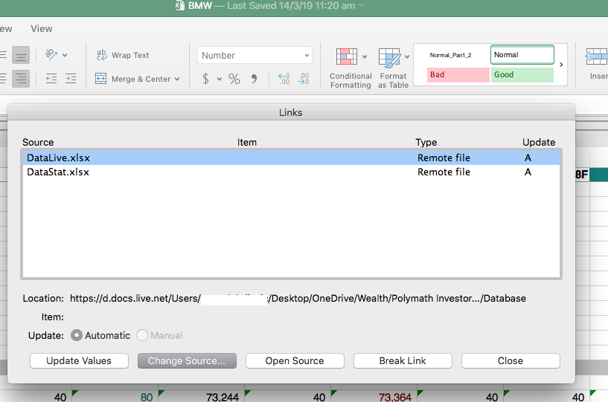Expand orientation options arrow
The height and width of the screenshot is (402, 608).
[65, 55]
